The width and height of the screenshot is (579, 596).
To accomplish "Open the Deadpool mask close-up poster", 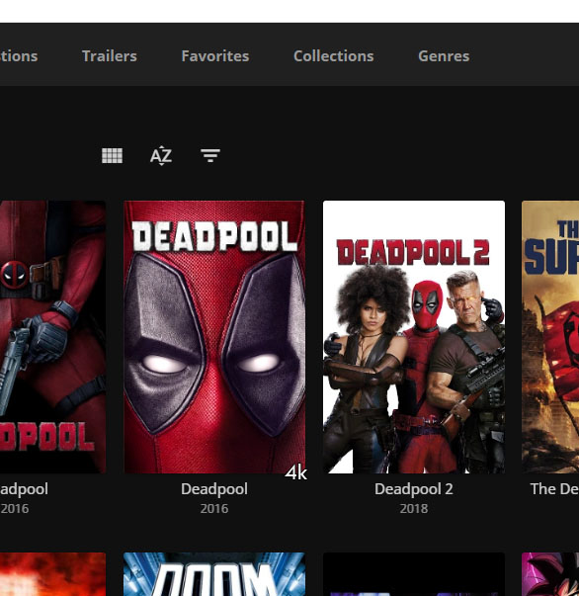I will 214,337.
